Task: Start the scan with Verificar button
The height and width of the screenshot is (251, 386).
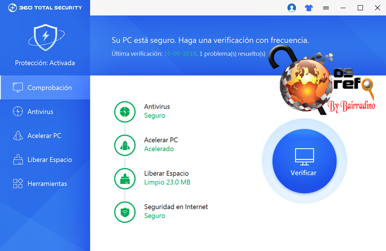Action: point(304,161)
